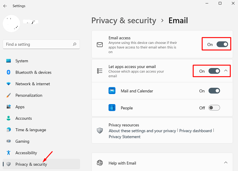The height and width of the screenshot is (171, 238).
Task: Click the Personalization paintbrush icon
Action: tap(9, 96)
